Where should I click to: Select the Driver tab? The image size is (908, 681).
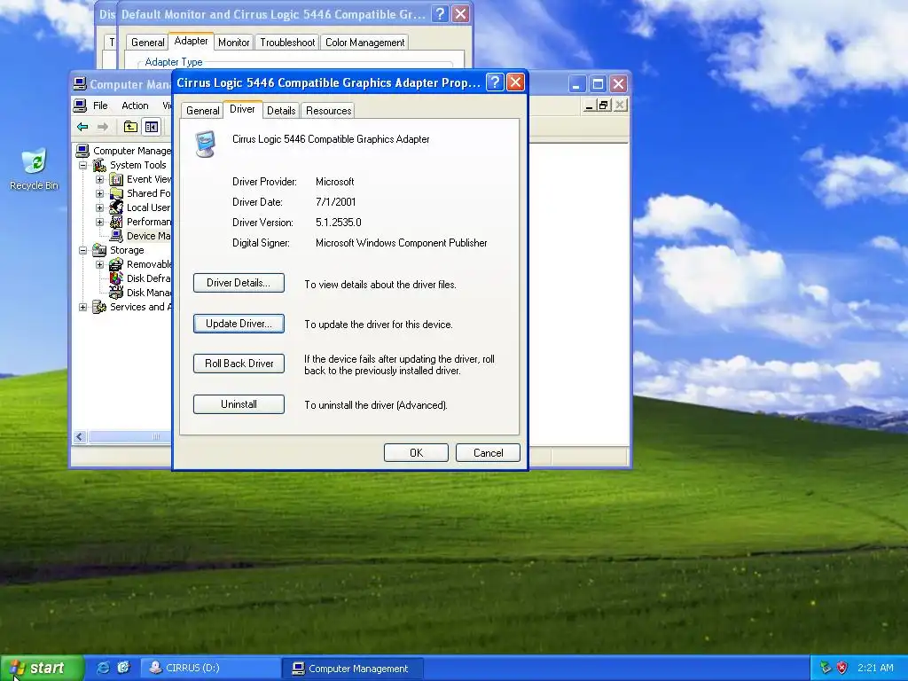coord(242,109)
